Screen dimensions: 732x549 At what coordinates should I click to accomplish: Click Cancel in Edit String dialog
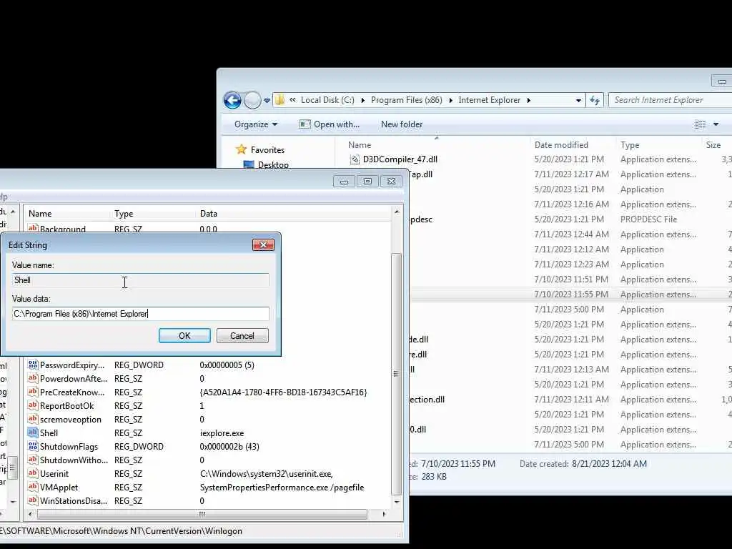point(242,336)
